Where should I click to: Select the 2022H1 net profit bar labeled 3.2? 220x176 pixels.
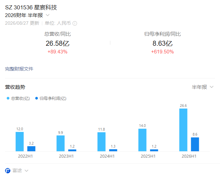(x=31, y=149)
